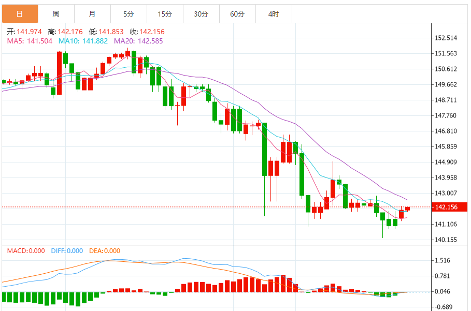Click the 140.155 price axis label

click(446, 240)
